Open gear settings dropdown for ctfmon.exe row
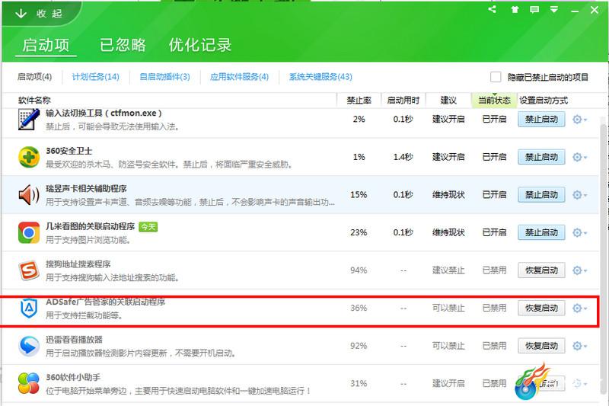Viewport: 609px width, 406px height. point(579,120)
